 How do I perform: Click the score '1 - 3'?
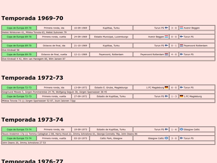[x=174, y=96]
